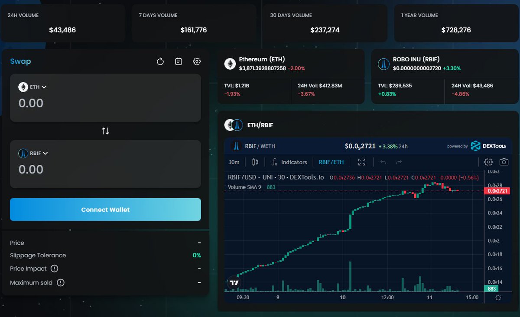This screenshot has height=317, width=520.
Task: Toggle the Maximum sold info tooltip
Action: (61, 282)
